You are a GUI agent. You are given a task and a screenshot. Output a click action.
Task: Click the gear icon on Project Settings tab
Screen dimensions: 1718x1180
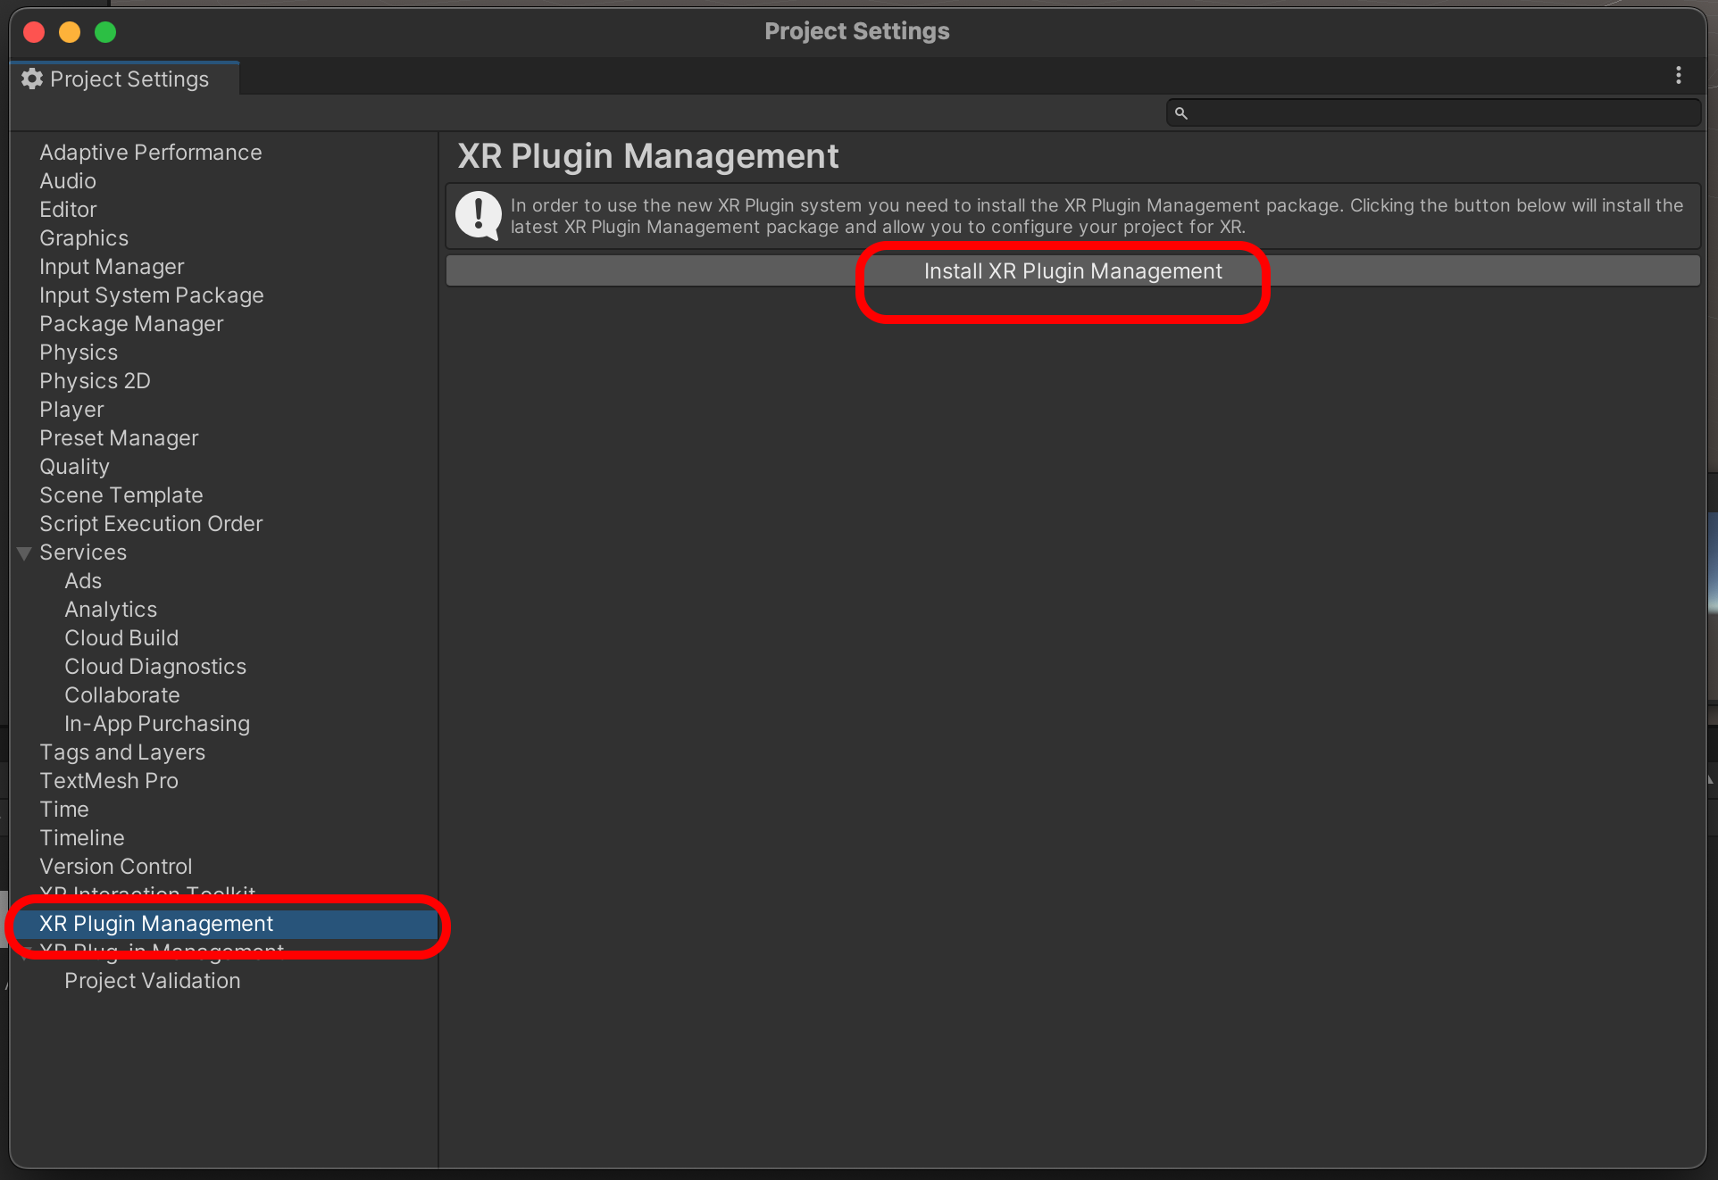[32, 79]
